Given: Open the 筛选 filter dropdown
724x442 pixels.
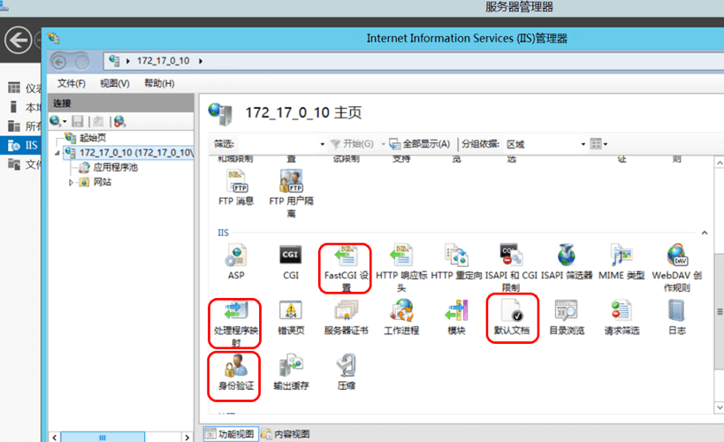Looking at the screenshot, I should point(323,145).
